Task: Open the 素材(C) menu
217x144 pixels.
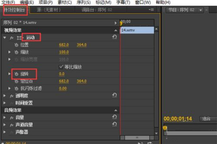Action: pyautogui.click(x=65, y=2)
